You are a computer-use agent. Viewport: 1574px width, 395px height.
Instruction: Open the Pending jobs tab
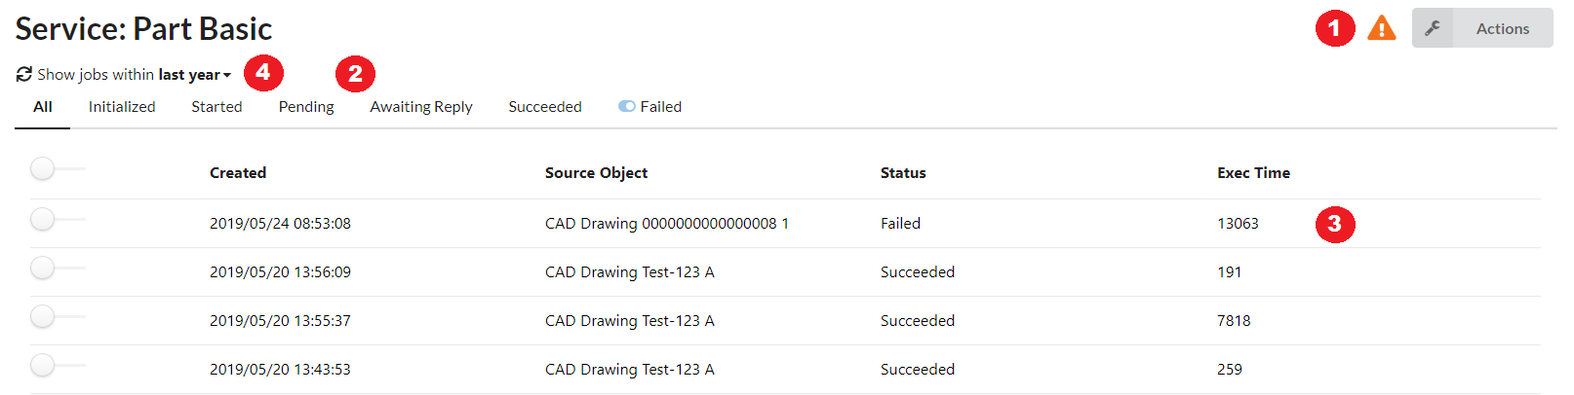[x=306, y=107]
